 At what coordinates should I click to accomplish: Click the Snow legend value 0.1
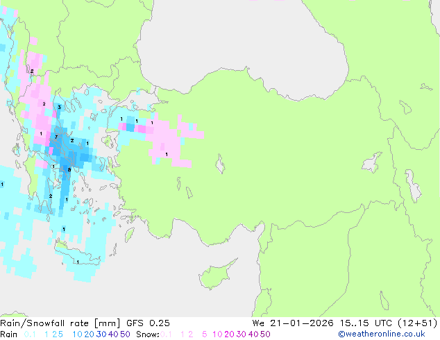point(166,334)
